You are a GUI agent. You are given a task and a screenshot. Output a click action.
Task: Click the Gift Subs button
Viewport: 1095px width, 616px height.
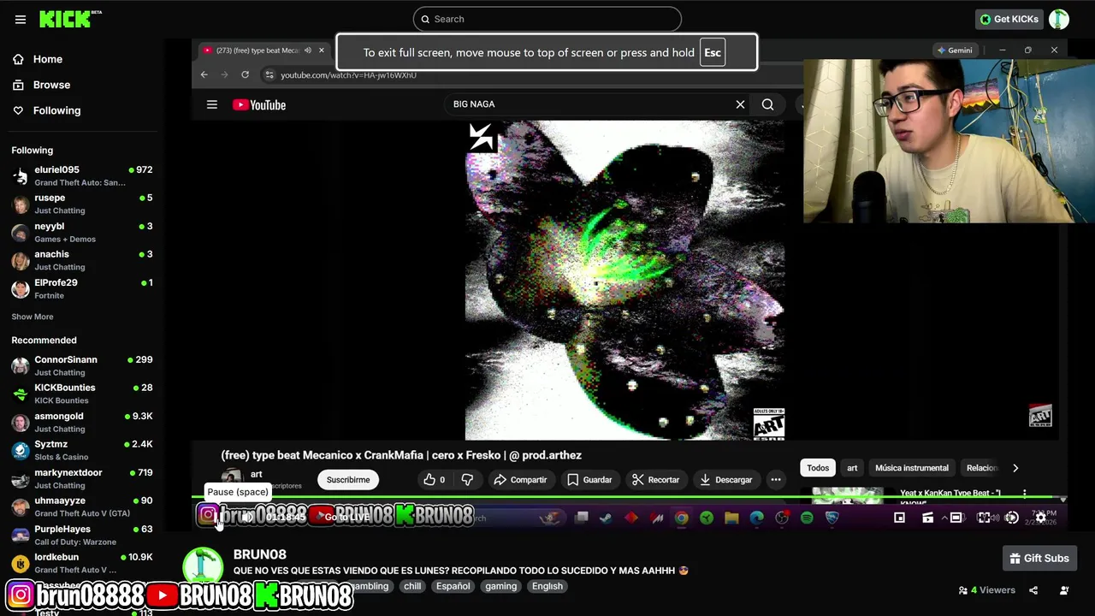tap(1039, 558)
